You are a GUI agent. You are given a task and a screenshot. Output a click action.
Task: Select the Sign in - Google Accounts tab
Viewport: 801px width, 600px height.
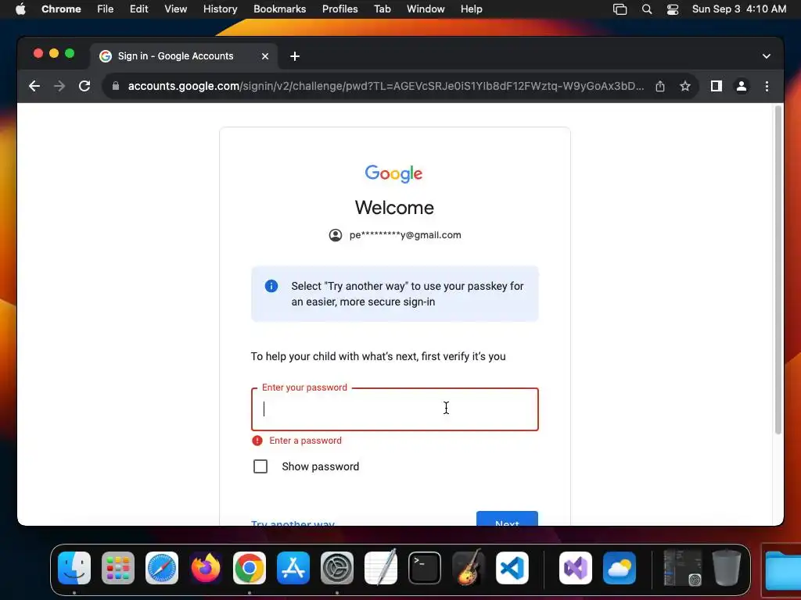point(185,56)
